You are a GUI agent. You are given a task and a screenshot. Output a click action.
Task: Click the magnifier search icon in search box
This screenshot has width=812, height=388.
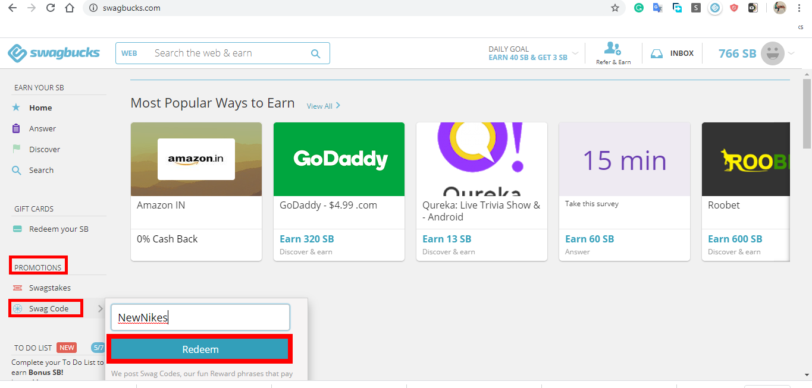click(315, 53)
